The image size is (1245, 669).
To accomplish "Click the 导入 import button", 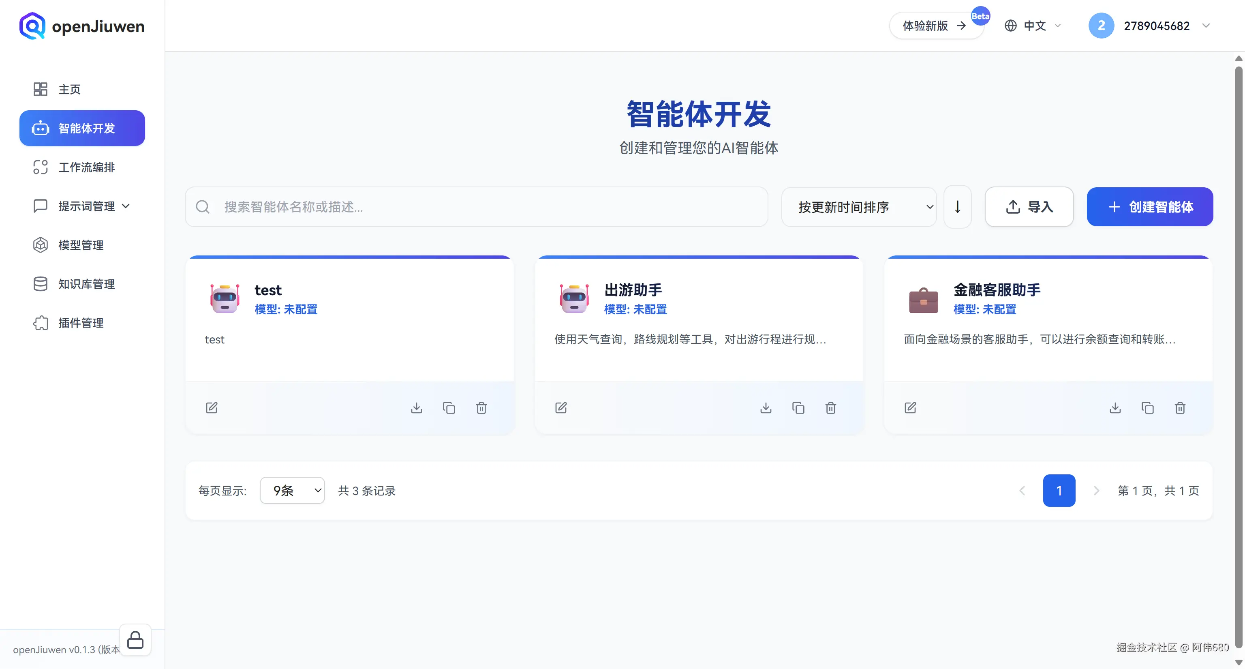I will click(1029, 207).
